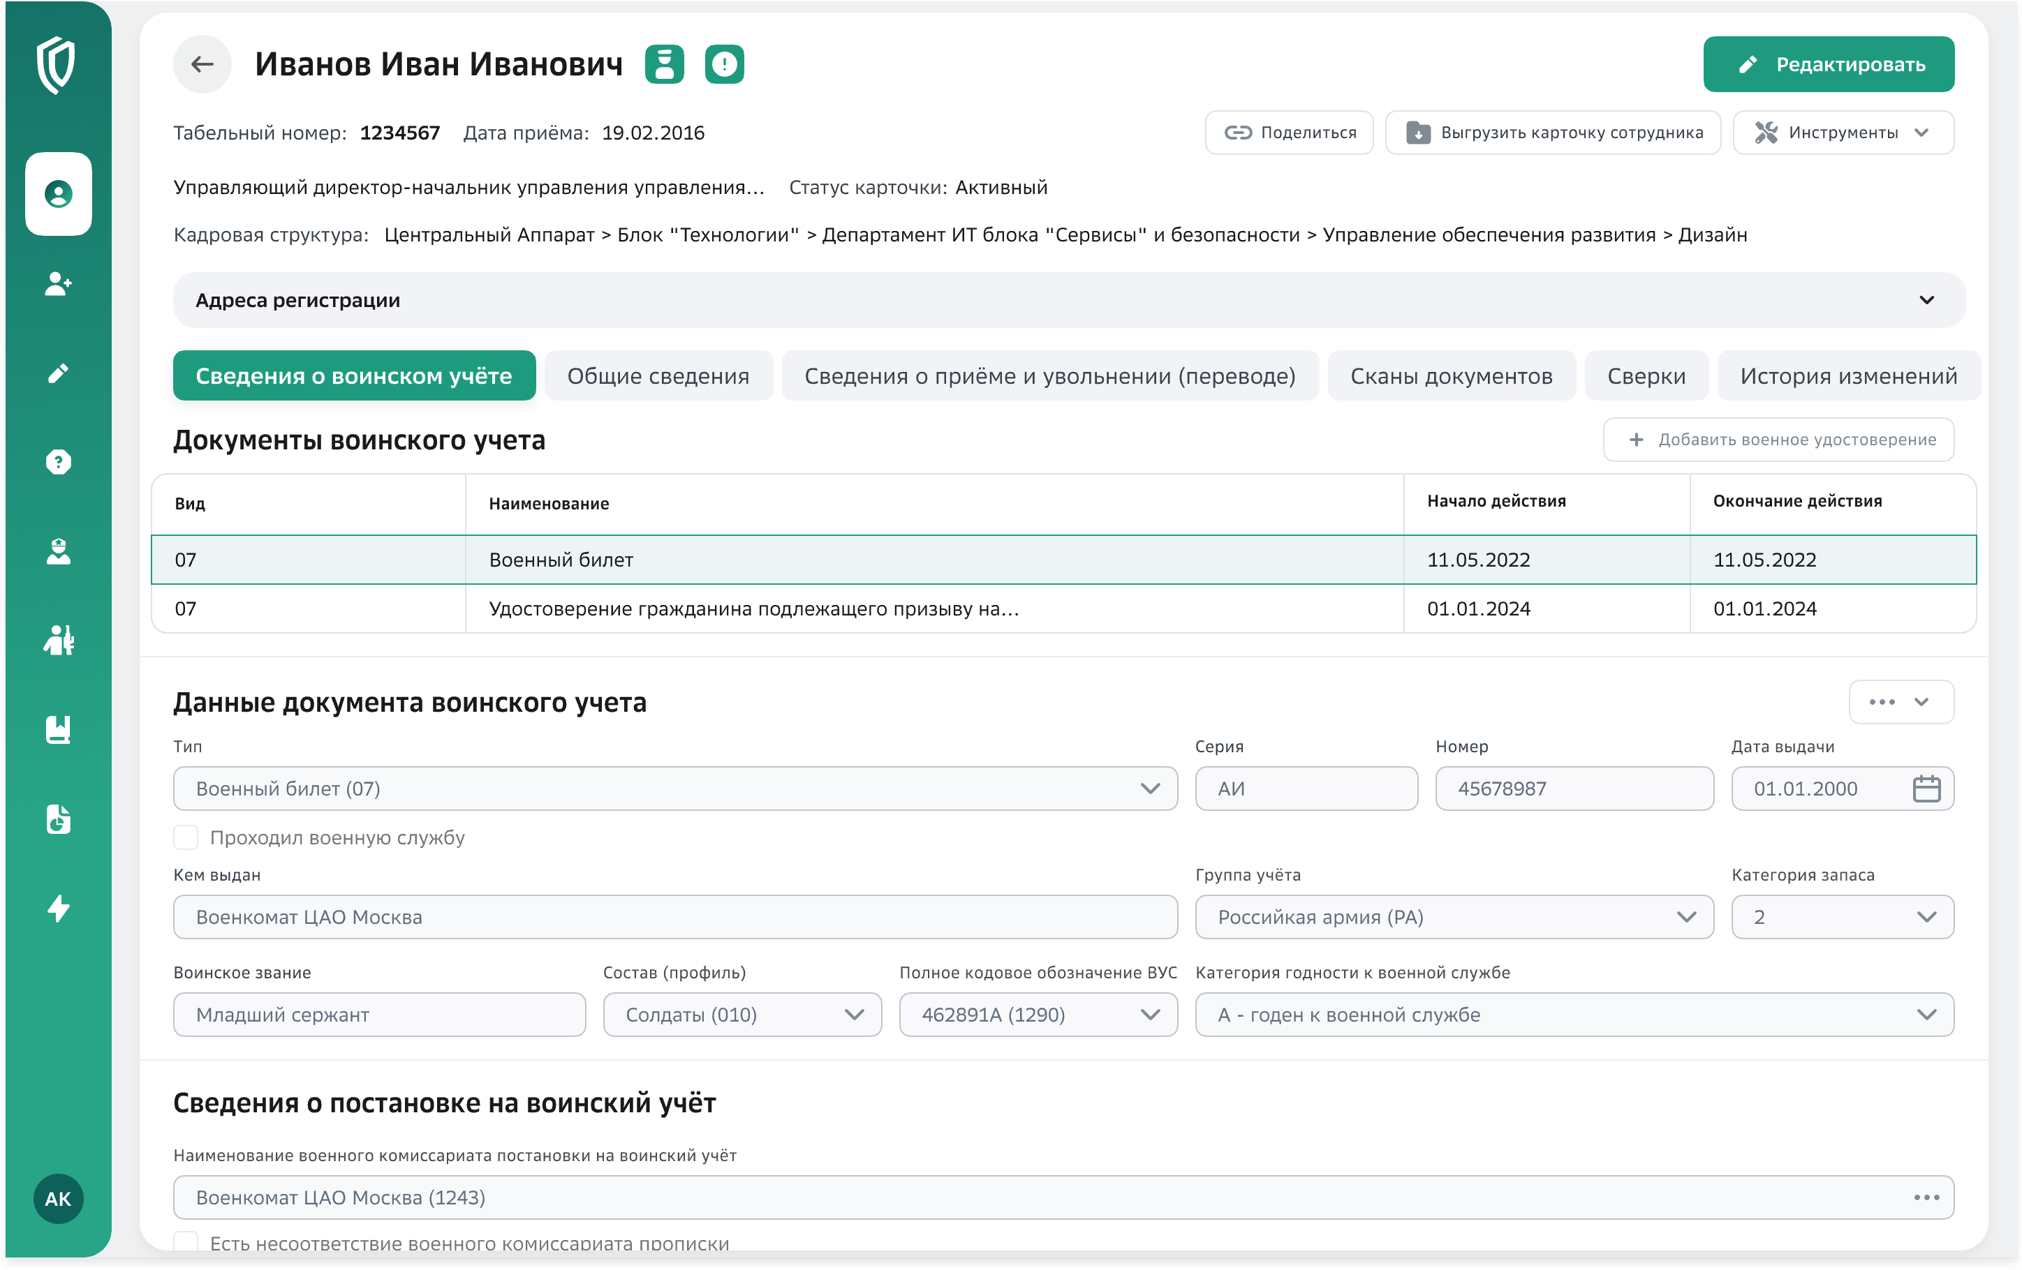Expand the Адреса регистрации section
Image resolution: width=2022 pixels, height=1270 pixels.
tap(1926, 301)
